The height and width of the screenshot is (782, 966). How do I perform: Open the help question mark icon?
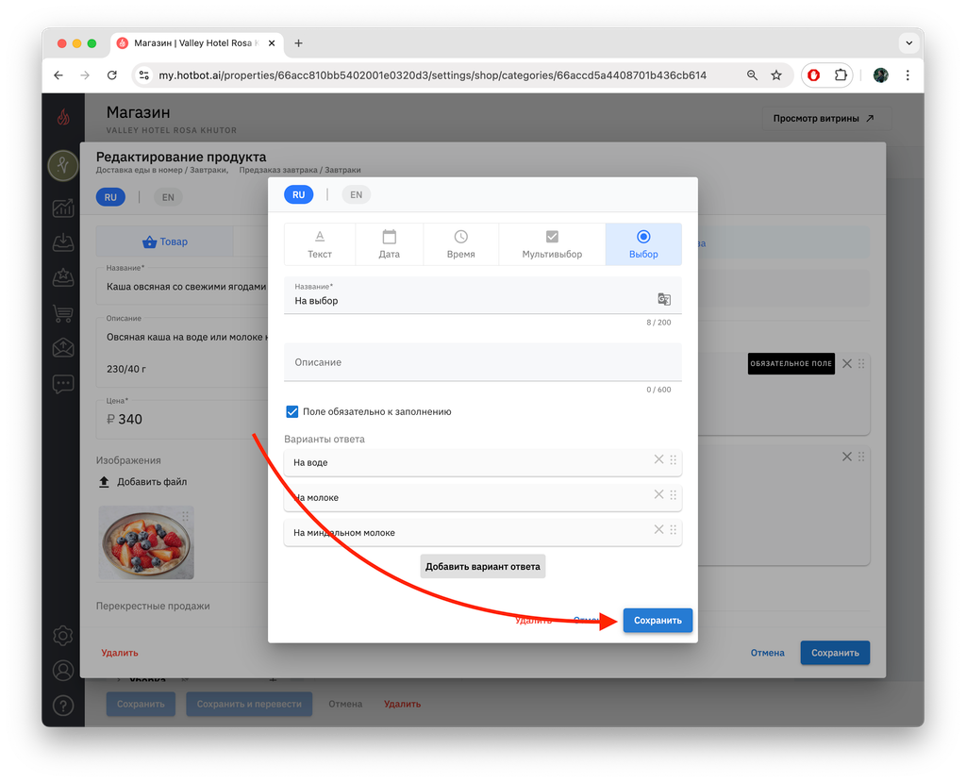63,706
